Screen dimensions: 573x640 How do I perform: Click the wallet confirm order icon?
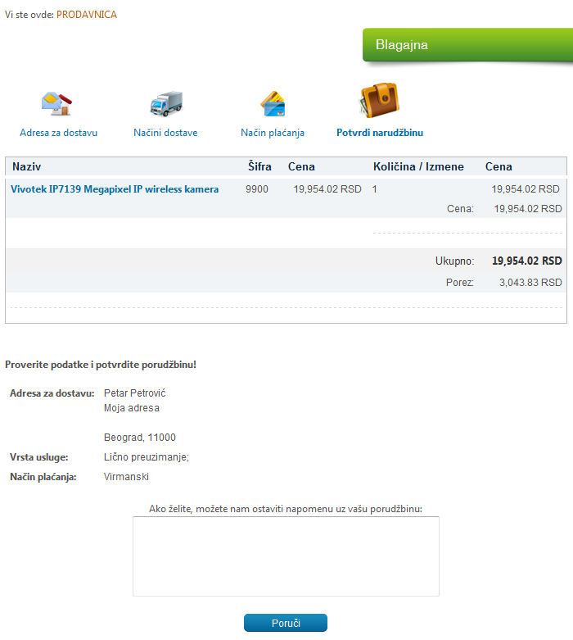click(379, 101)
